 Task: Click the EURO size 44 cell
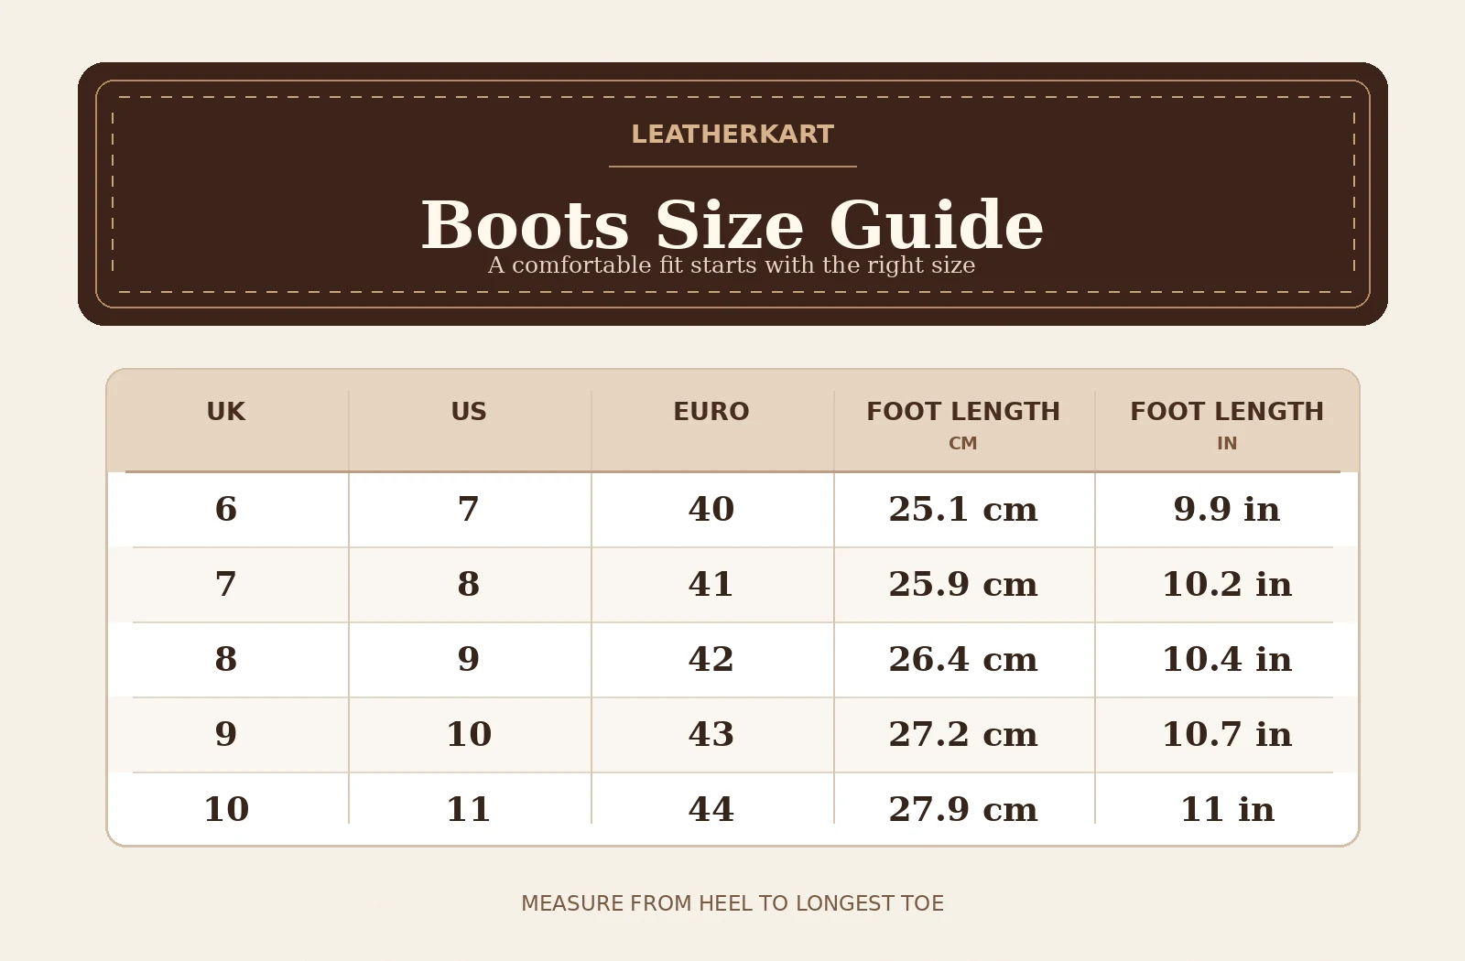tap(711, 809)
